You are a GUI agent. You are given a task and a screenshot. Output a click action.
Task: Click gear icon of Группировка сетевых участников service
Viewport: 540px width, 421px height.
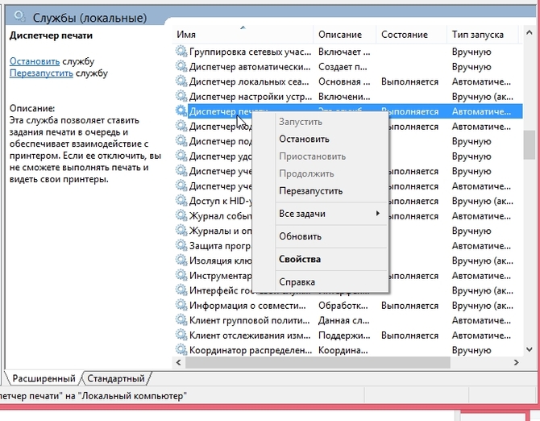181,52
